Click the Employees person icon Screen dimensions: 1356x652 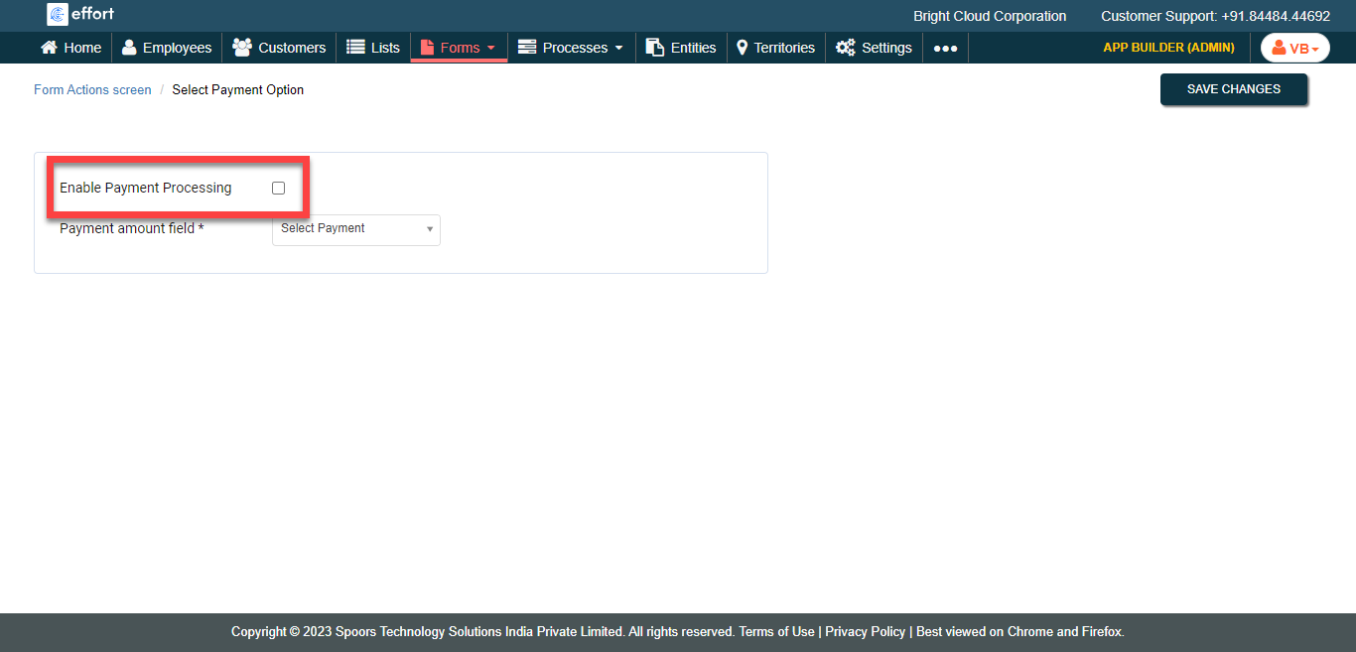pyautogui.click(x=129, y=48)
